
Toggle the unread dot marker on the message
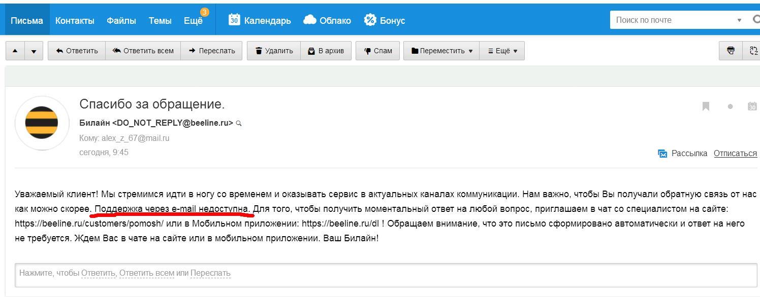tap(730, 106)
